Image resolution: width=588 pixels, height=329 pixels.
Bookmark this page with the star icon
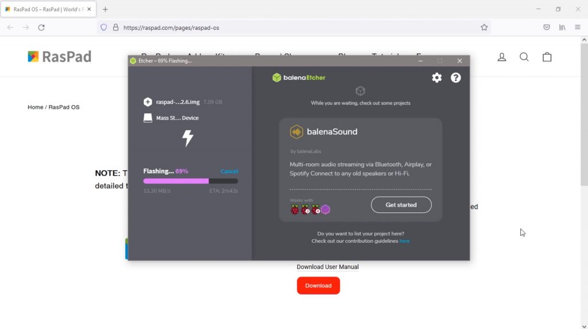click(484, 27)
